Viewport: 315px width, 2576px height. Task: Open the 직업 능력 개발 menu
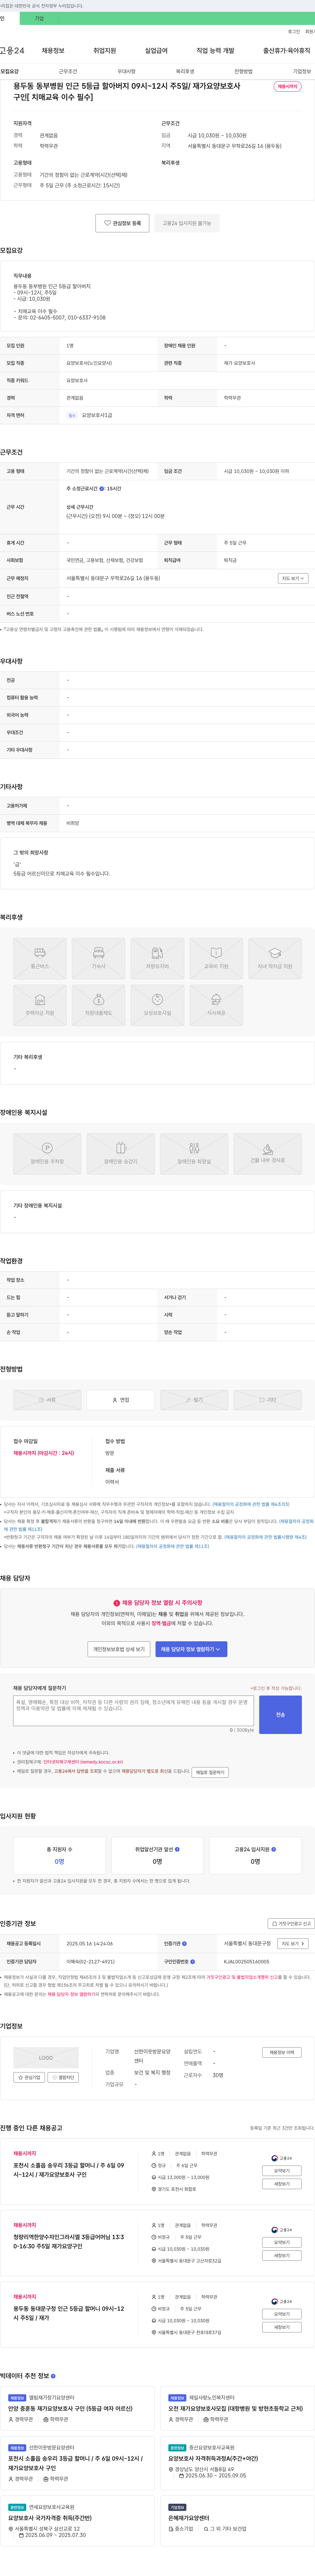tap(215, 51)
